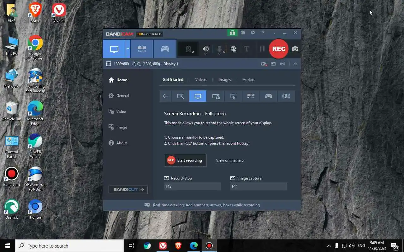Click the BANDICUT button

pos(128,189)
